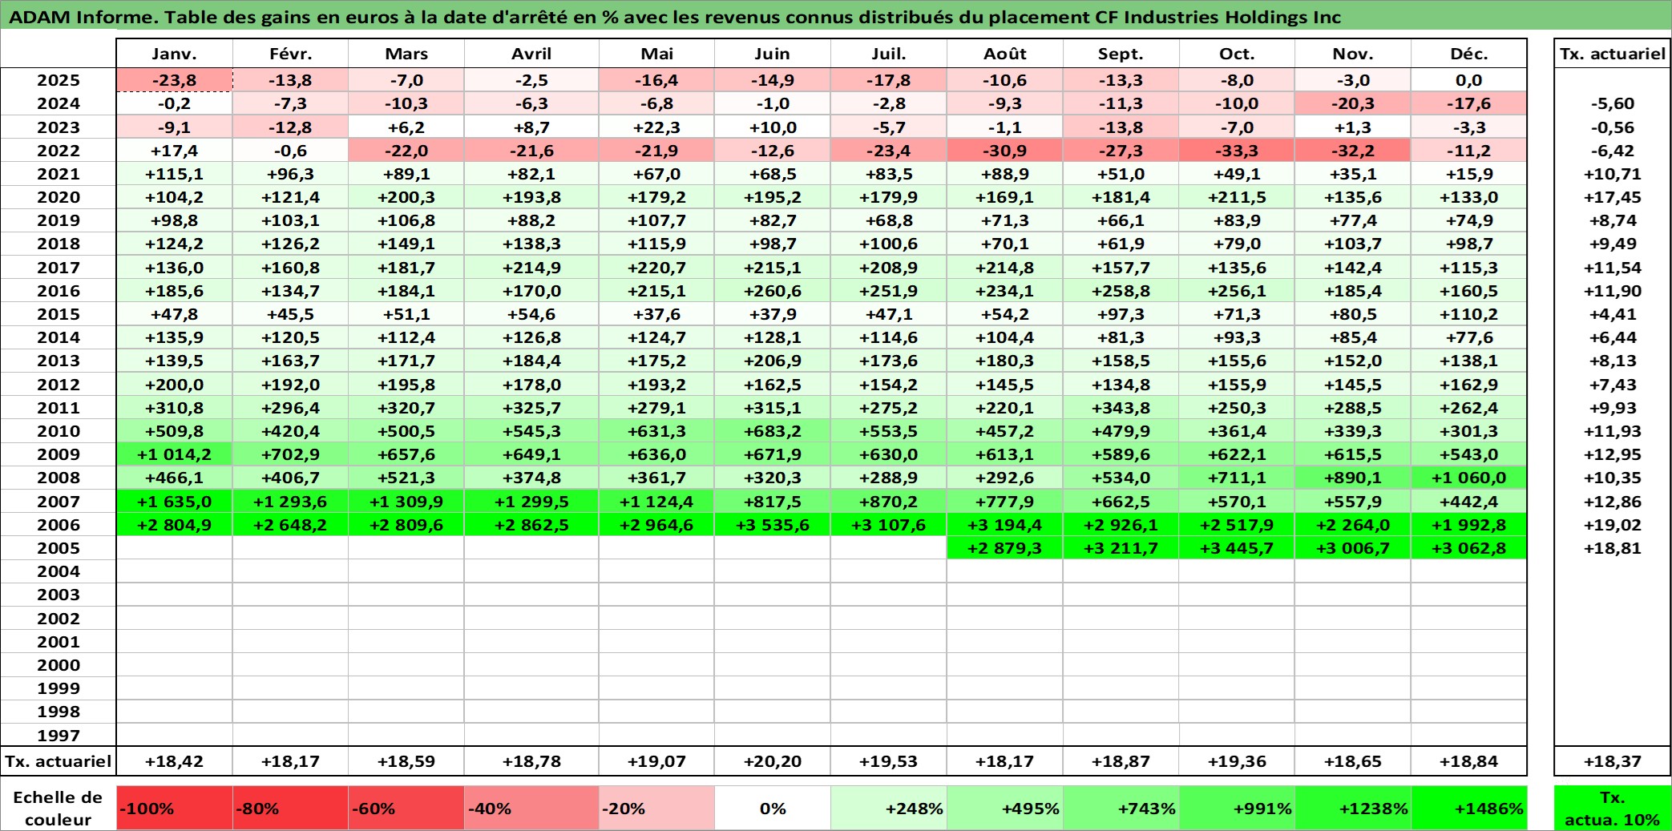Image resolution: width=1672 pixels, height=831 pixels.
Task: Click the +20,20 actuarial total for Juin
Action: tap(773, 761)
